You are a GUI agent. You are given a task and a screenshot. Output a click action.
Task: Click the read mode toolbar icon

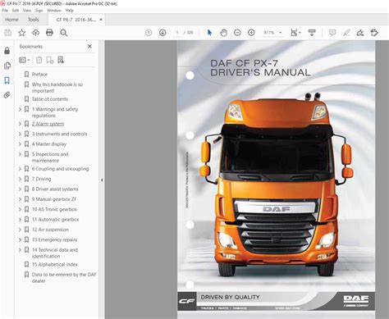[x=312, y=33]
